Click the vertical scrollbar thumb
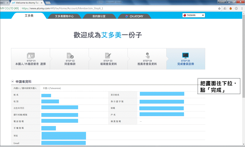This screenshot has width=245, height=149. 243,56
